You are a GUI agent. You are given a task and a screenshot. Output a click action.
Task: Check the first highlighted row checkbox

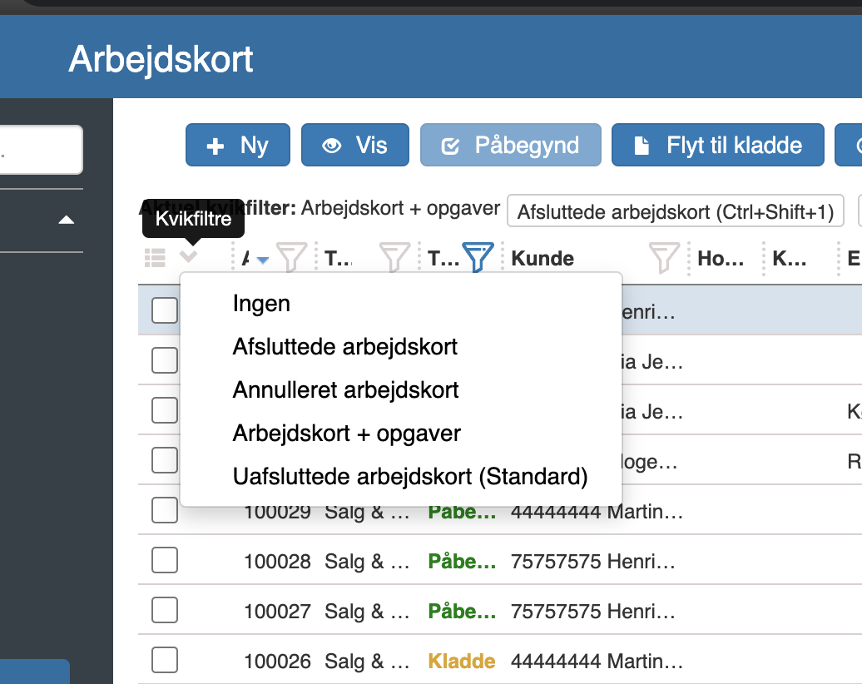(x=165, y=310)
